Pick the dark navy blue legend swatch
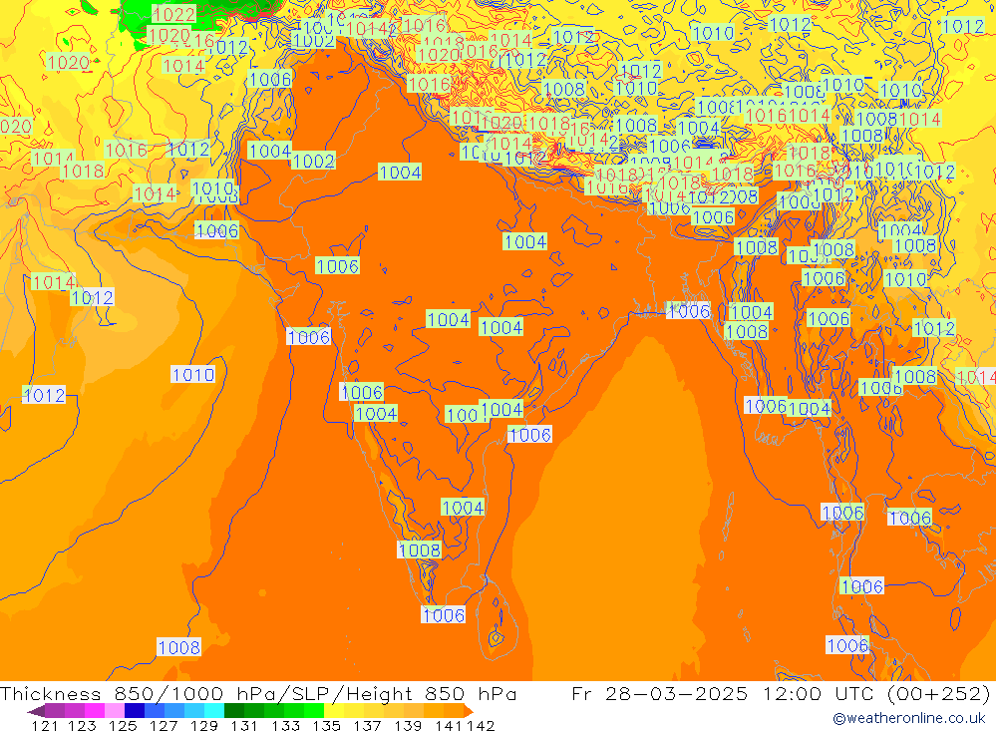The image size is (997, 731). click(x=135, y=711)
